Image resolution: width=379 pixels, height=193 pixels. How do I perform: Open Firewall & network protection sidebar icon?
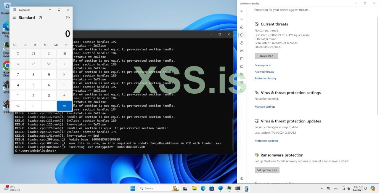242,51
